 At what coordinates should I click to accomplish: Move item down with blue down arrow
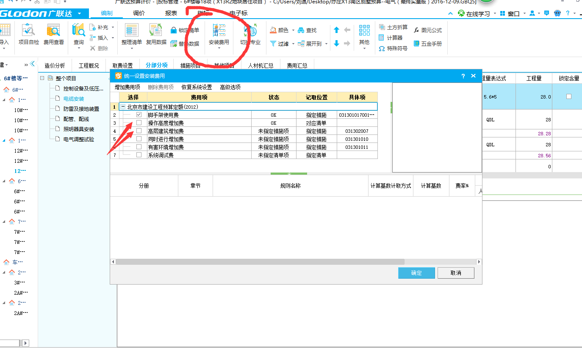pos(336,44)
